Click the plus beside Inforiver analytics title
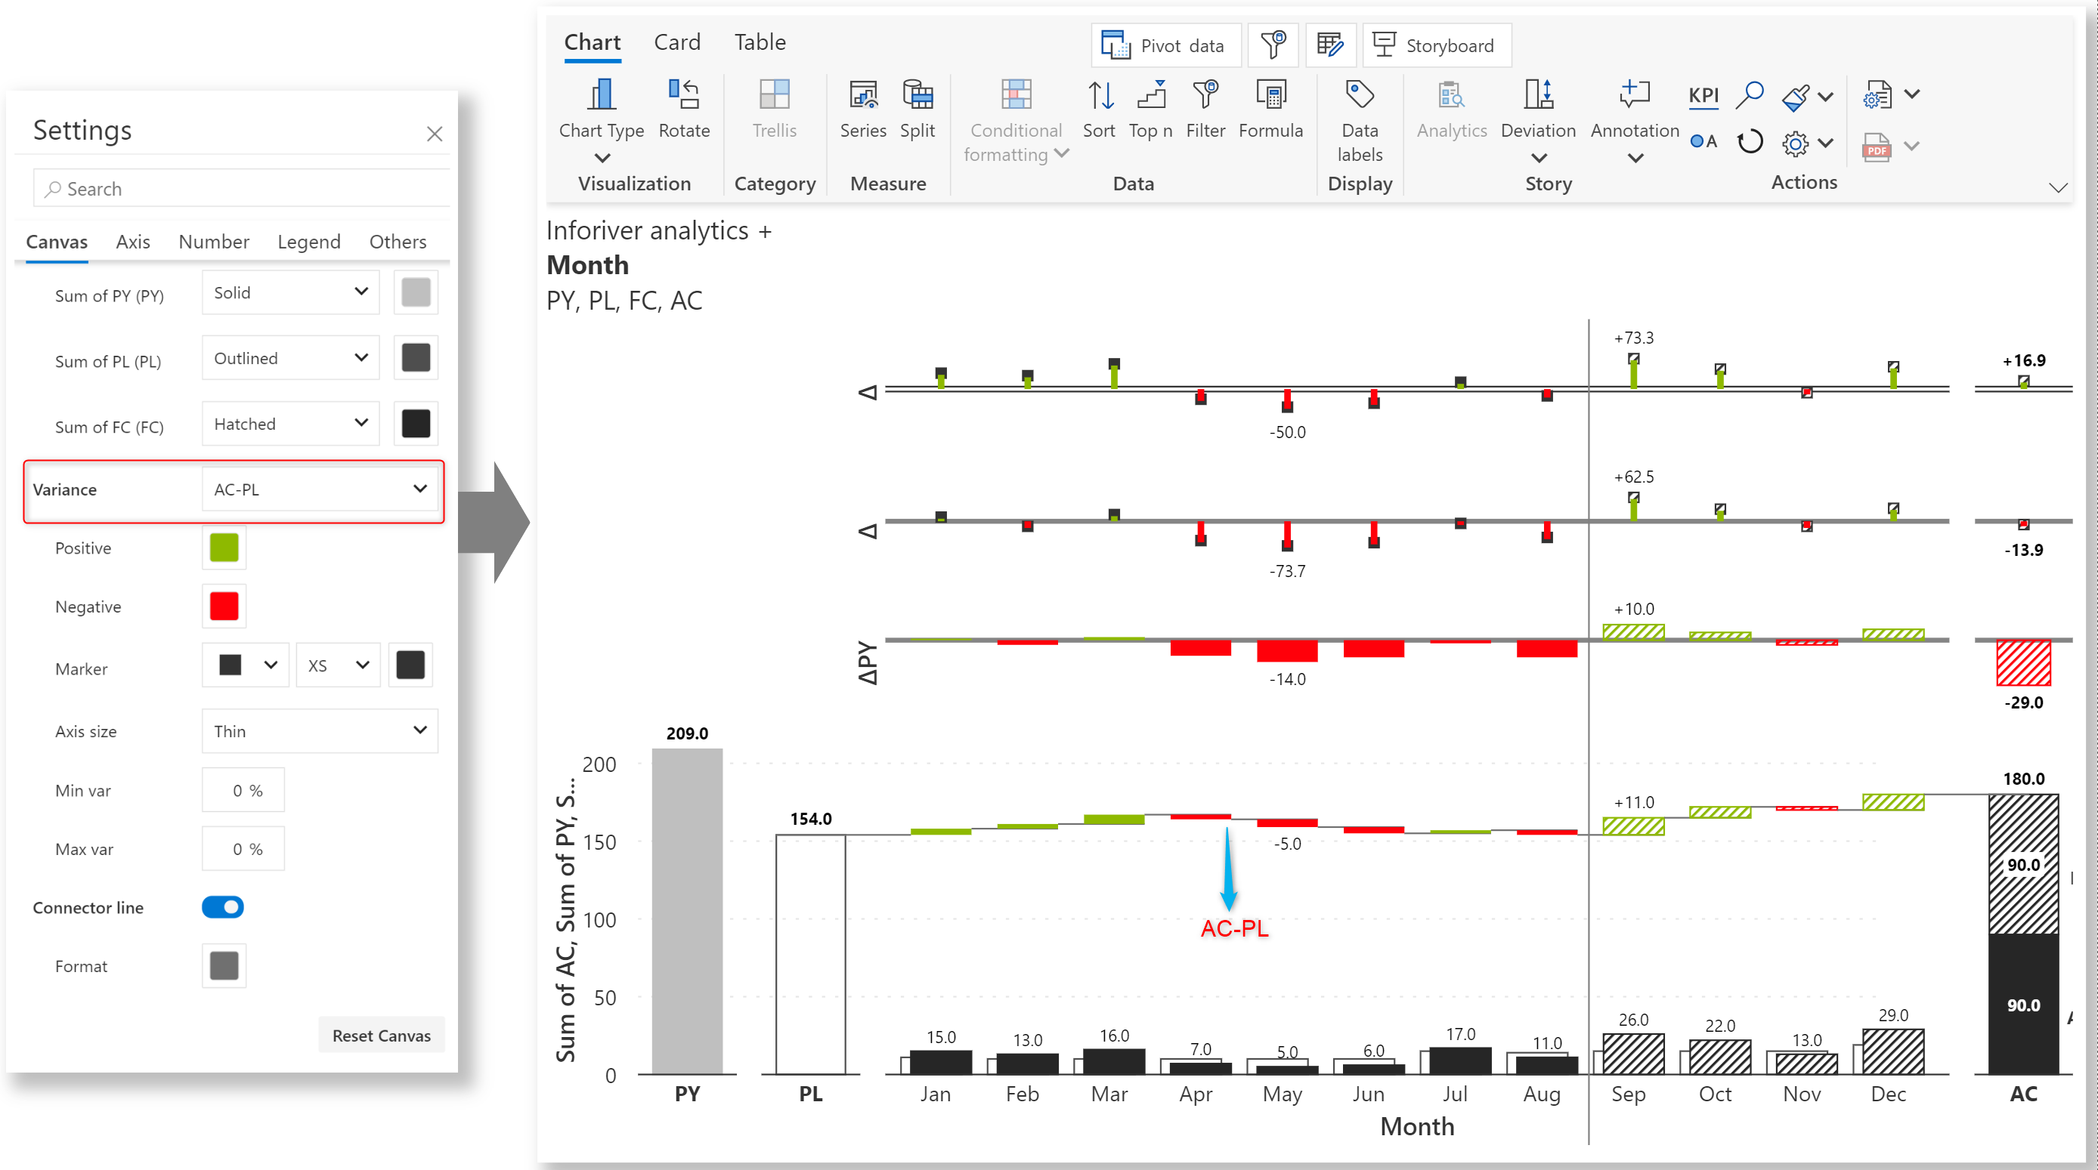 pos(765,232)
